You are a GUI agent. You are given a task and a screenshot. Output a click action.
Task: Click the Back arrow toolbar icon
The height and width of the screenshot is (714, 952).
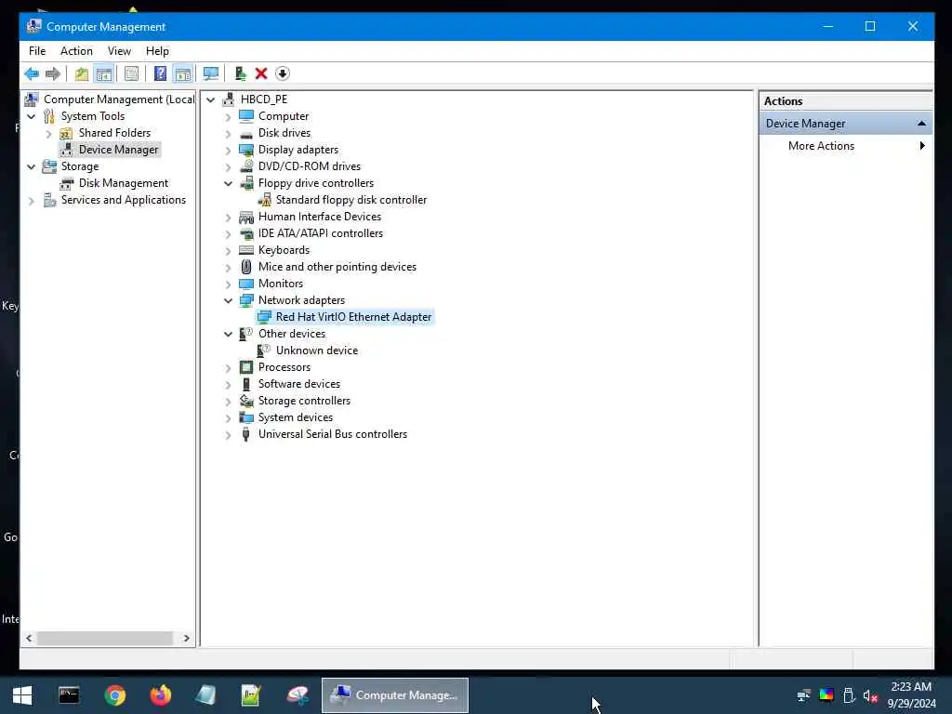click(32, 73)
